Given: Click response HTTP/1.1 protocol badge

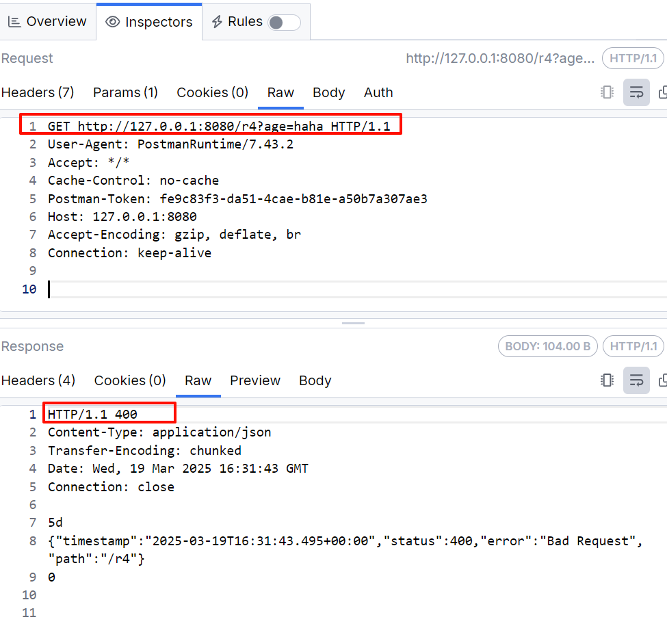Looking at the screenshot, I should tap(633, 346).
